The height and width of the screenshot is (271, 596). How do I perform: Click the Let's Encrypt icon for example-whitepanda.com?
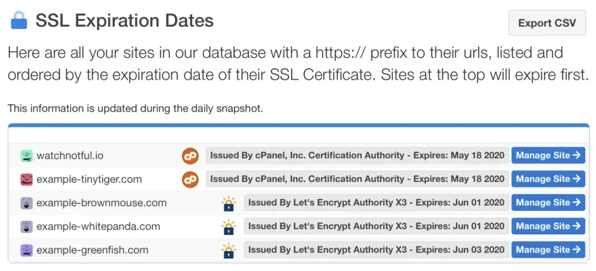pyautogui.click(x=228, y=227)
